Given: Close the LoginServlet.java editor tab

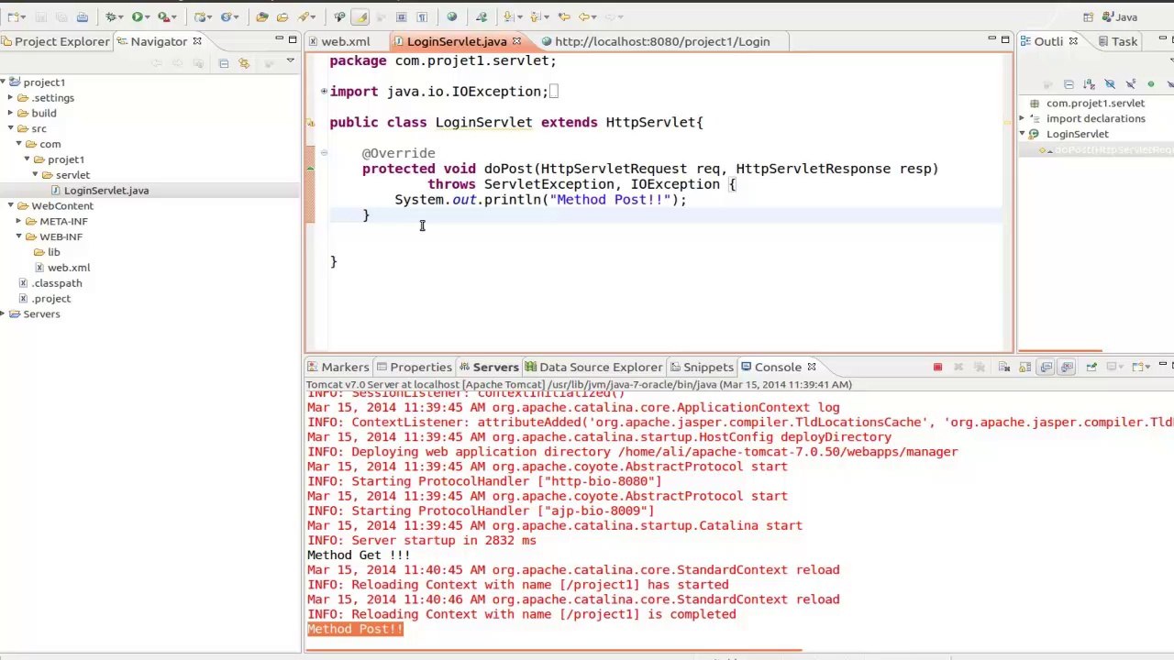Looking at the screenshot, I should click(x=516, y=41).
